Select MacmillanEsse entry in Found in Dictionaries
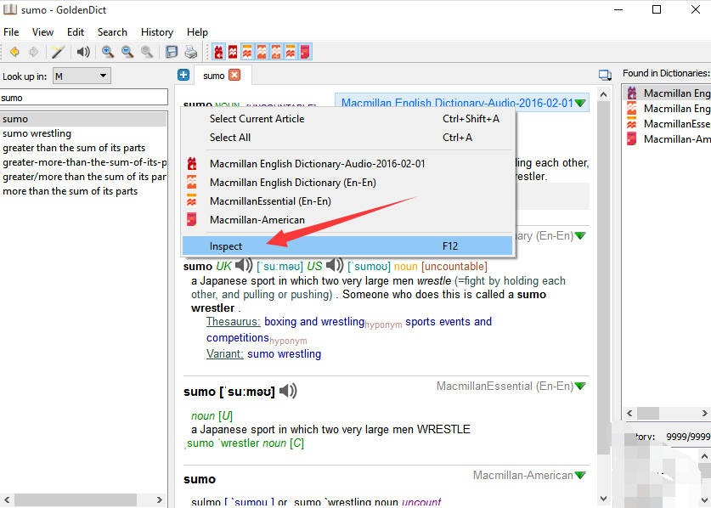 click(668, 124)
